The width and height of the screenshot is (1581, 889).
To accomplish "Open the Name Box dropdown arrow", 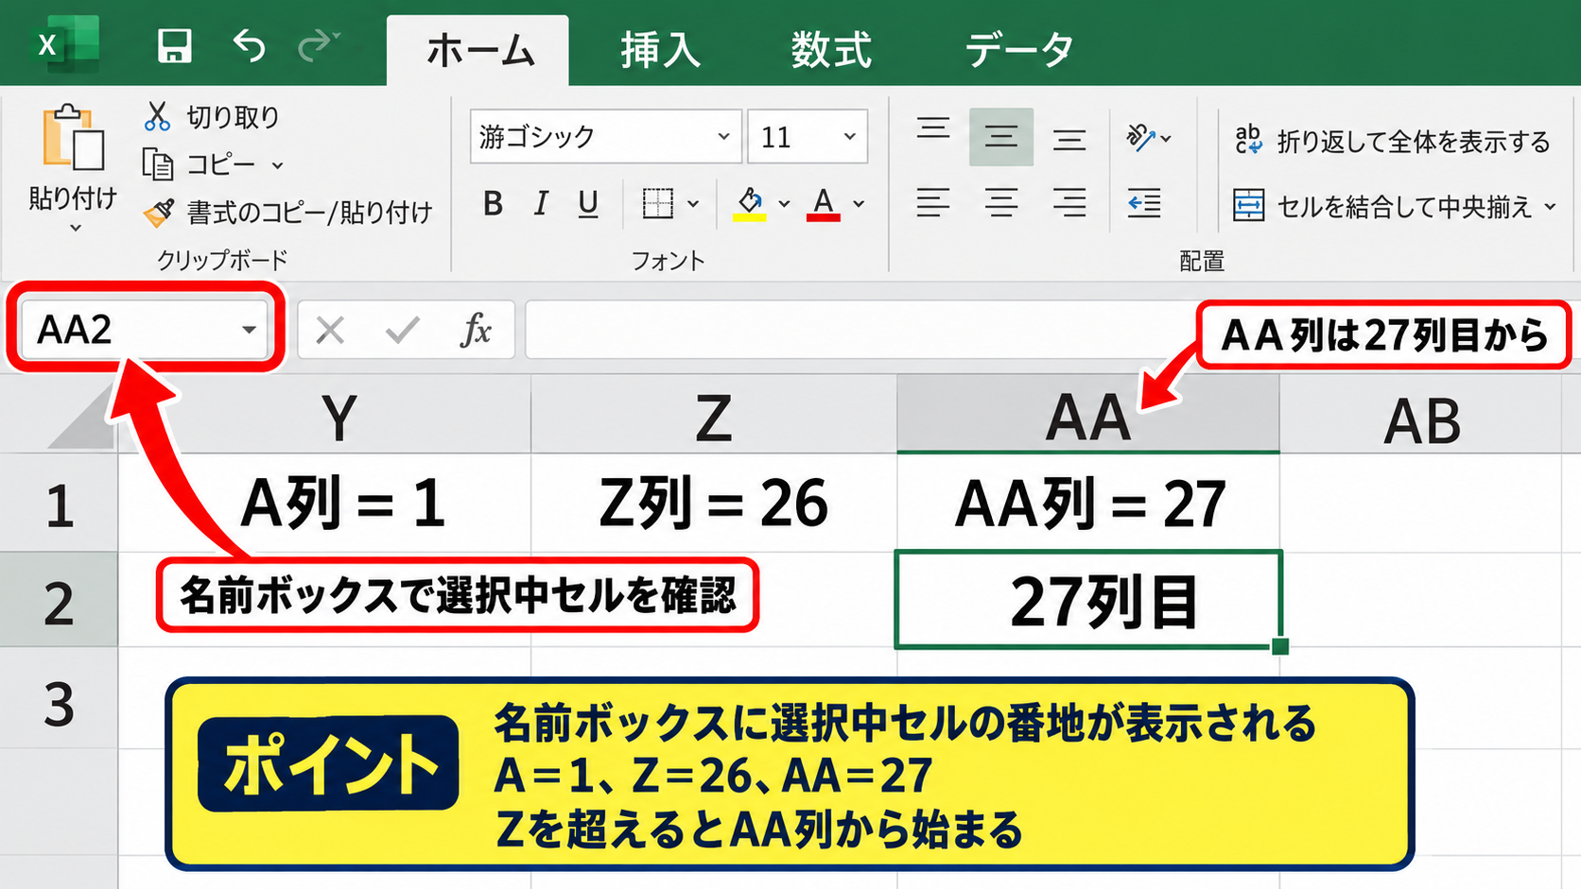I will click(x=249, y=330).
